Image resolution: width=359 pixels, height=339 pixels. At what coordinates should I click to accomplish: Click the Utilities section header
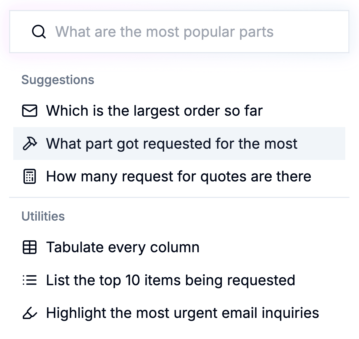(x=43, y=216)
